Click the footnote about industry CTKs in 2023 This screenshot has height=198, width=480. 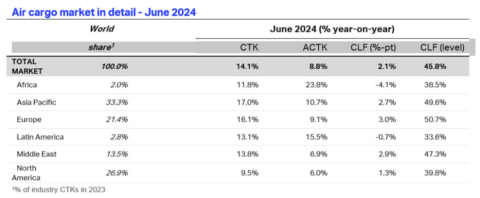59,190
